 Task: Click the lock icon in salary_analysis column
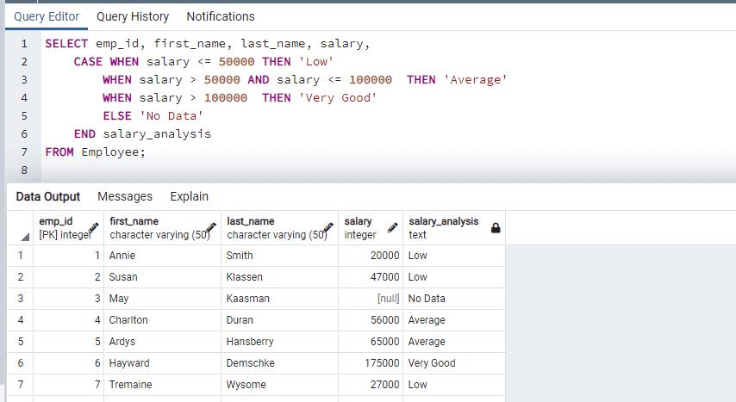[495, 228]
